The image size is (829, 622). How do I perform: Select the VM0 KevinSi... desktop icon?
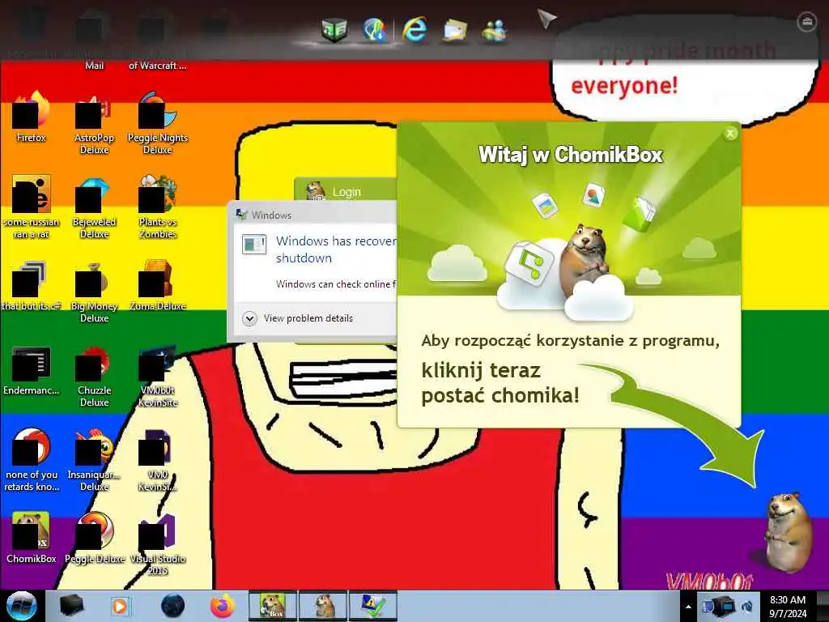tap(158, 460)
